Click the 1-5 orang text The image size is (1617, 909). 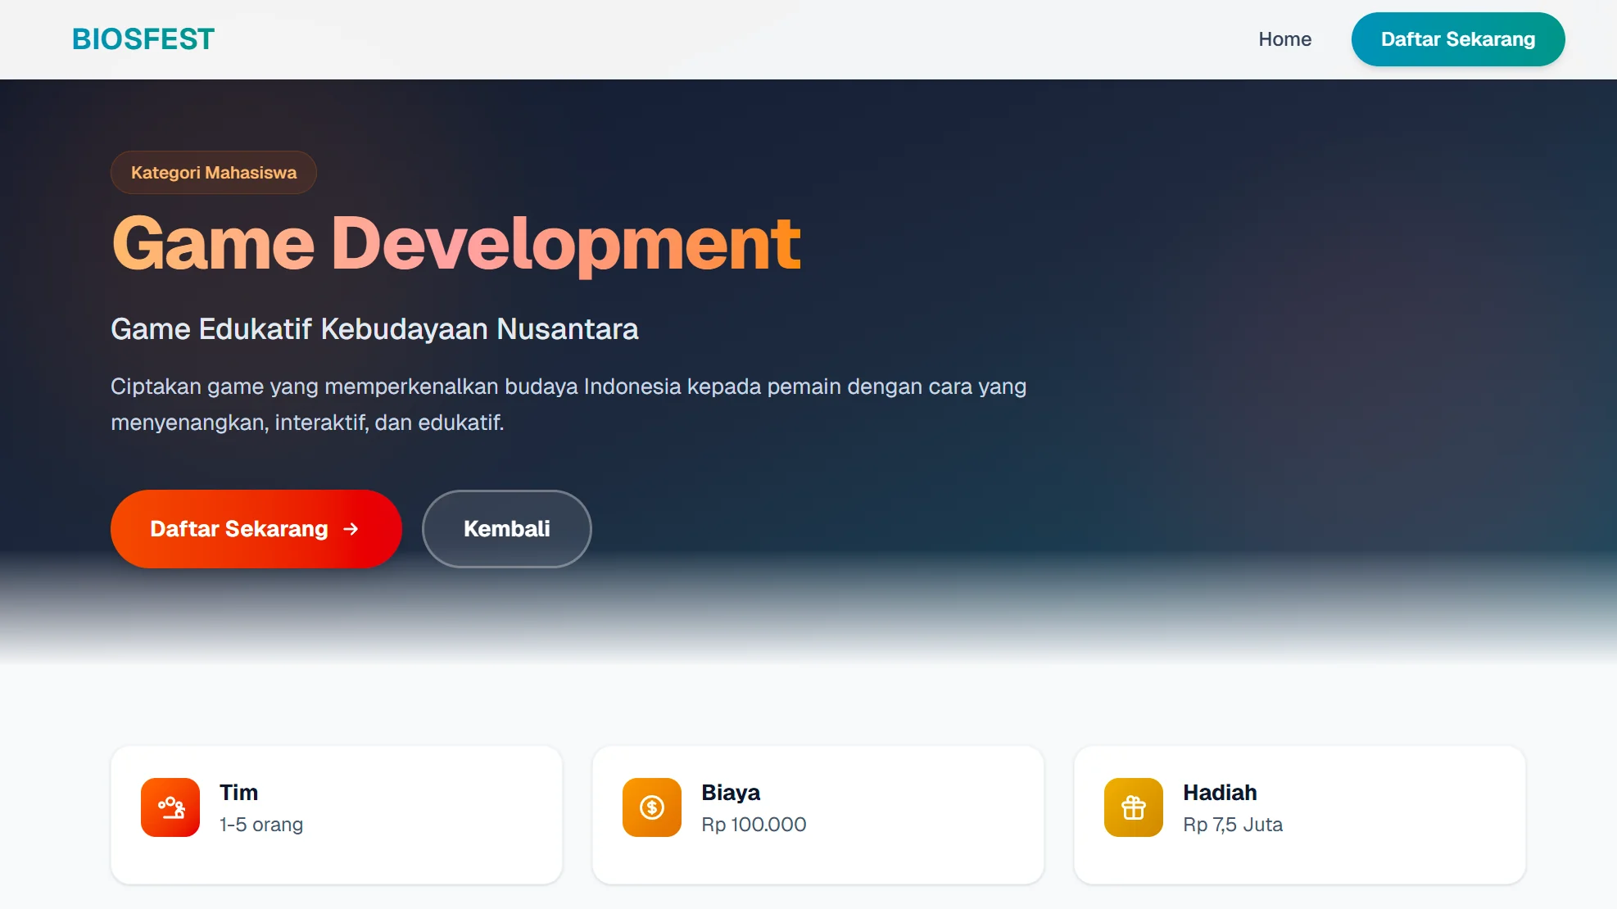pos(261,825)
